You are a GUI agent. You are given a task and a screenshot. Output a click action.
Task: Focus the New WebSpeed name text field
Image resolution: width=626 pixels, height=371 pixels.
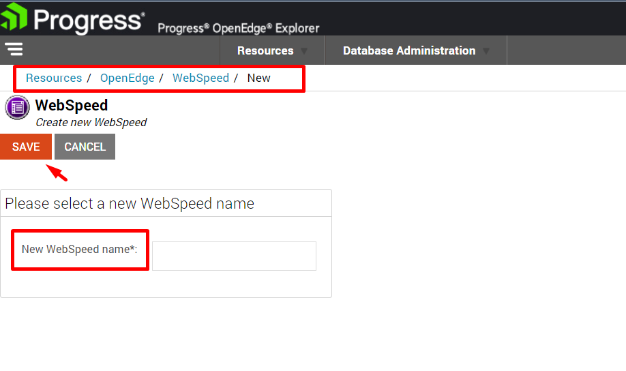coord(234,256)
